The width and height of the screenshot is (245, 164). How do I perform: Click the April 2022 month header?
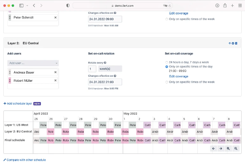(41, 114)
